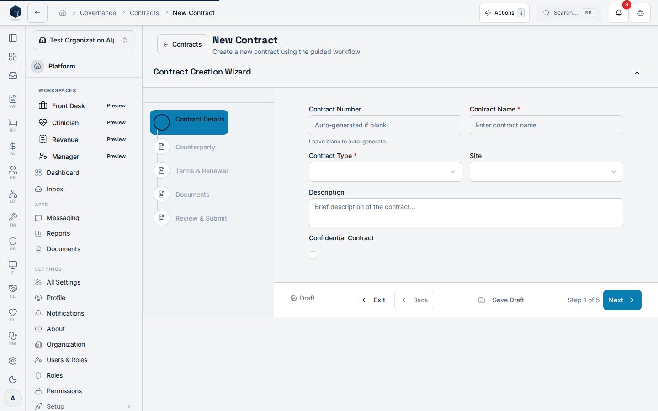Open the settings gear in rail
This screenshot has width=658, height=411.
(13, 361)
